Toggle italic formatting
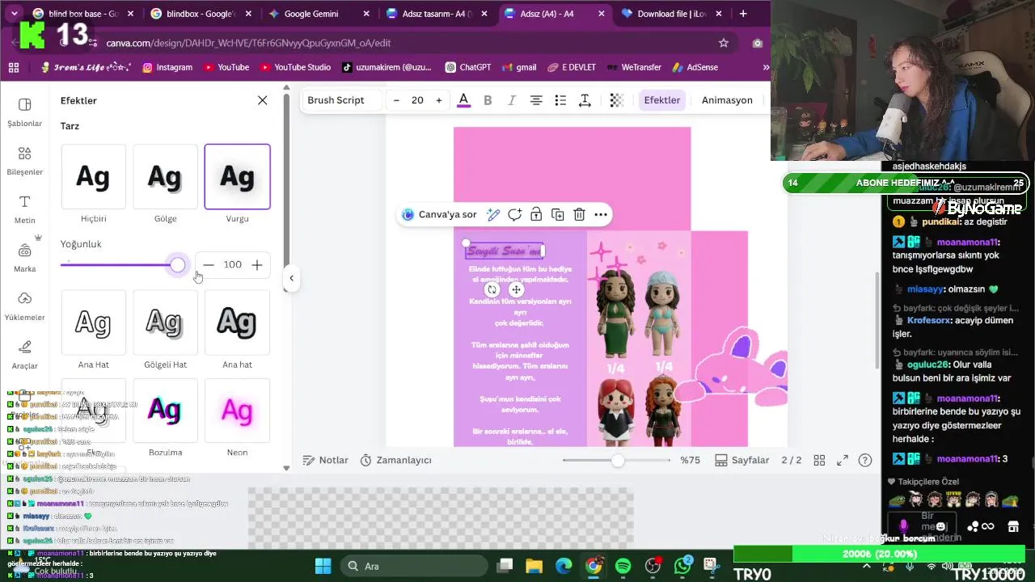The height and width of the screenshot is (582, 1035). coord(511,100)
